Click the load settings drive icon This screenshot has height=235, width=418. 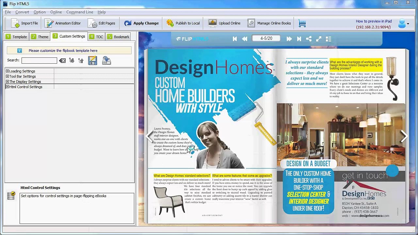(106, 60)
